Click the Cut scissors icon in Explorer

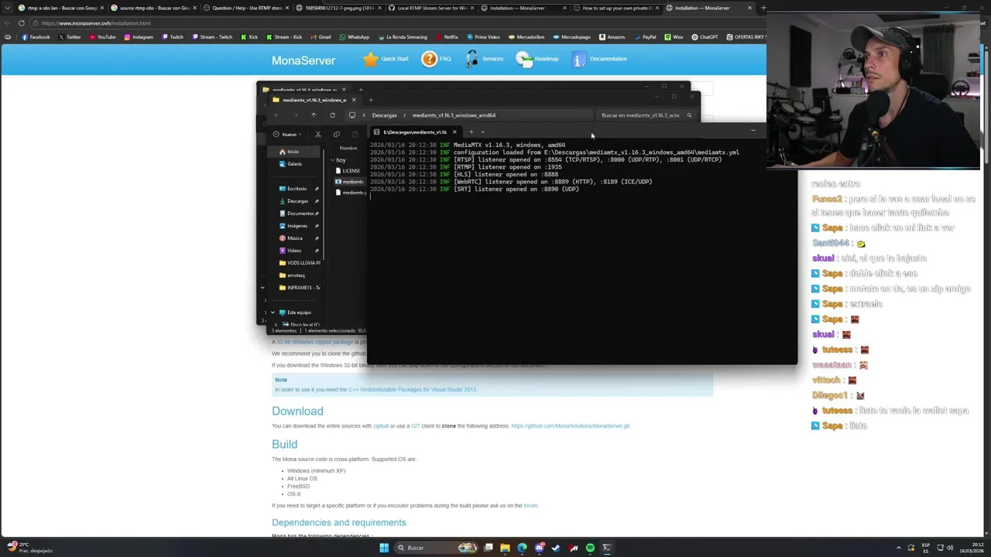point(318,134)
